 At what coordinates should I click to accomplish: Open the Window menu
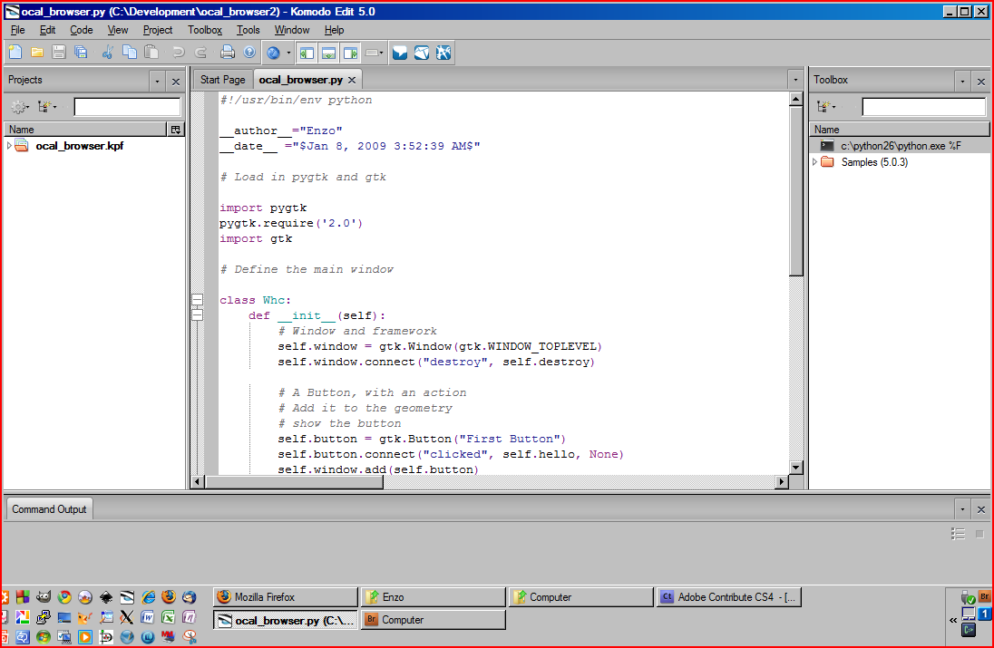tap(292, 30)
